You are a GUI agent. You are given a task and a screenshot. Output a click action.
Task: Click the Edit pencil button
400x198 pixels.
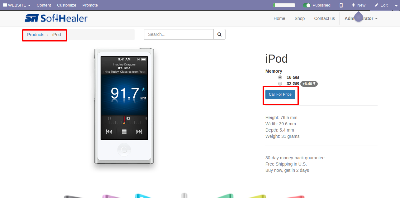pyautogui.click(x=381, y=5)
